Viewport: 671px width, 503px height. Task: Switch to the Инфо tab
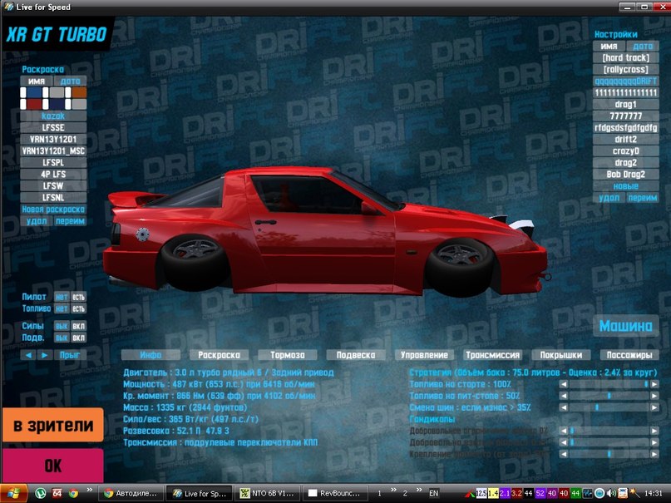click(150, 355)
